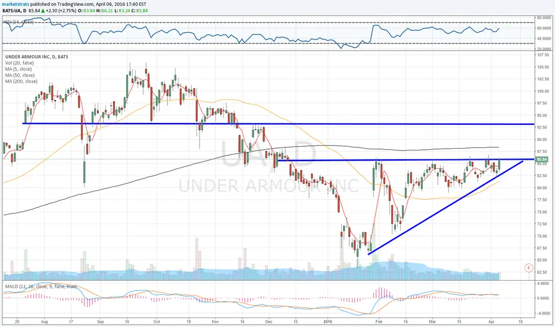Click the BATS:UA, D symbol text in header
This screenshot has height=327, width=555.
click(14, 11)
